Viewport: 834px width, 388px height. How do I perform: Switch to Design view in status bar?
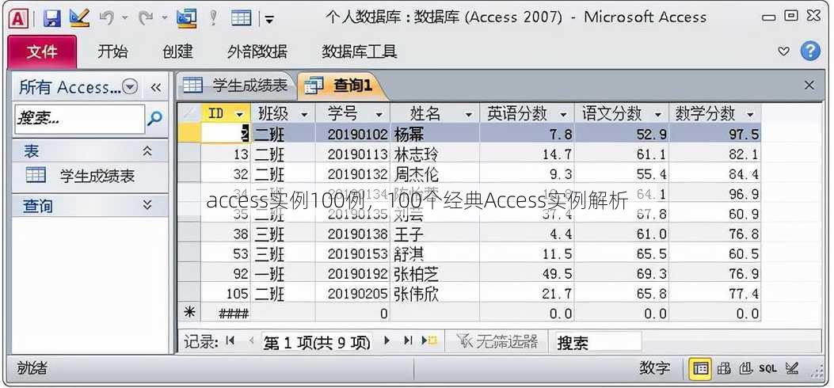[792, 367]
